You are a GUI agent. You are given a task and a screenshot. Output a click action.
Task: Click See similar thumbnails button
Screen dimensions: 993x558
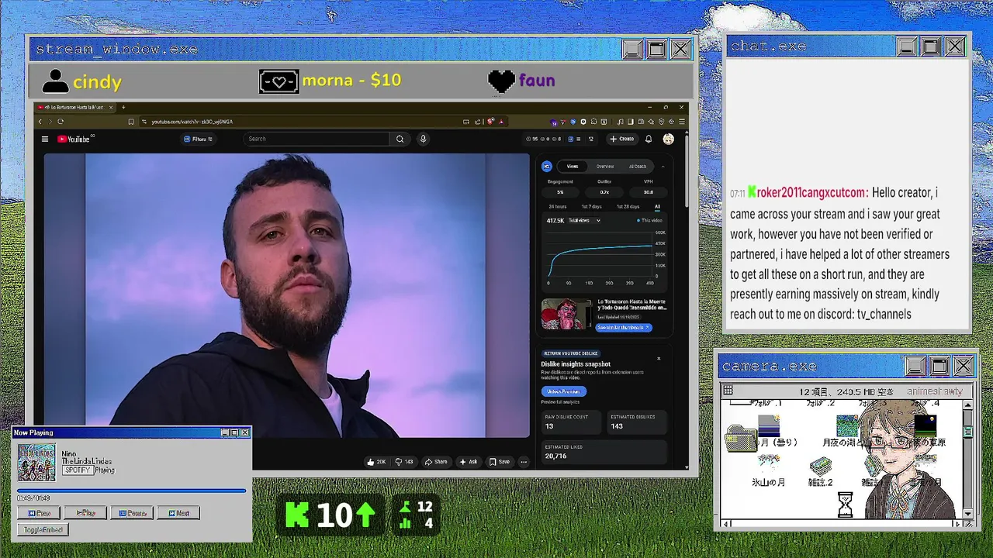624,328
